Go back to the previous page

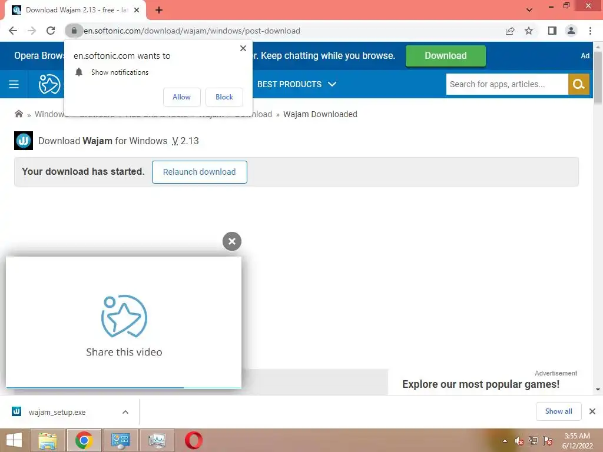point(13,31)
